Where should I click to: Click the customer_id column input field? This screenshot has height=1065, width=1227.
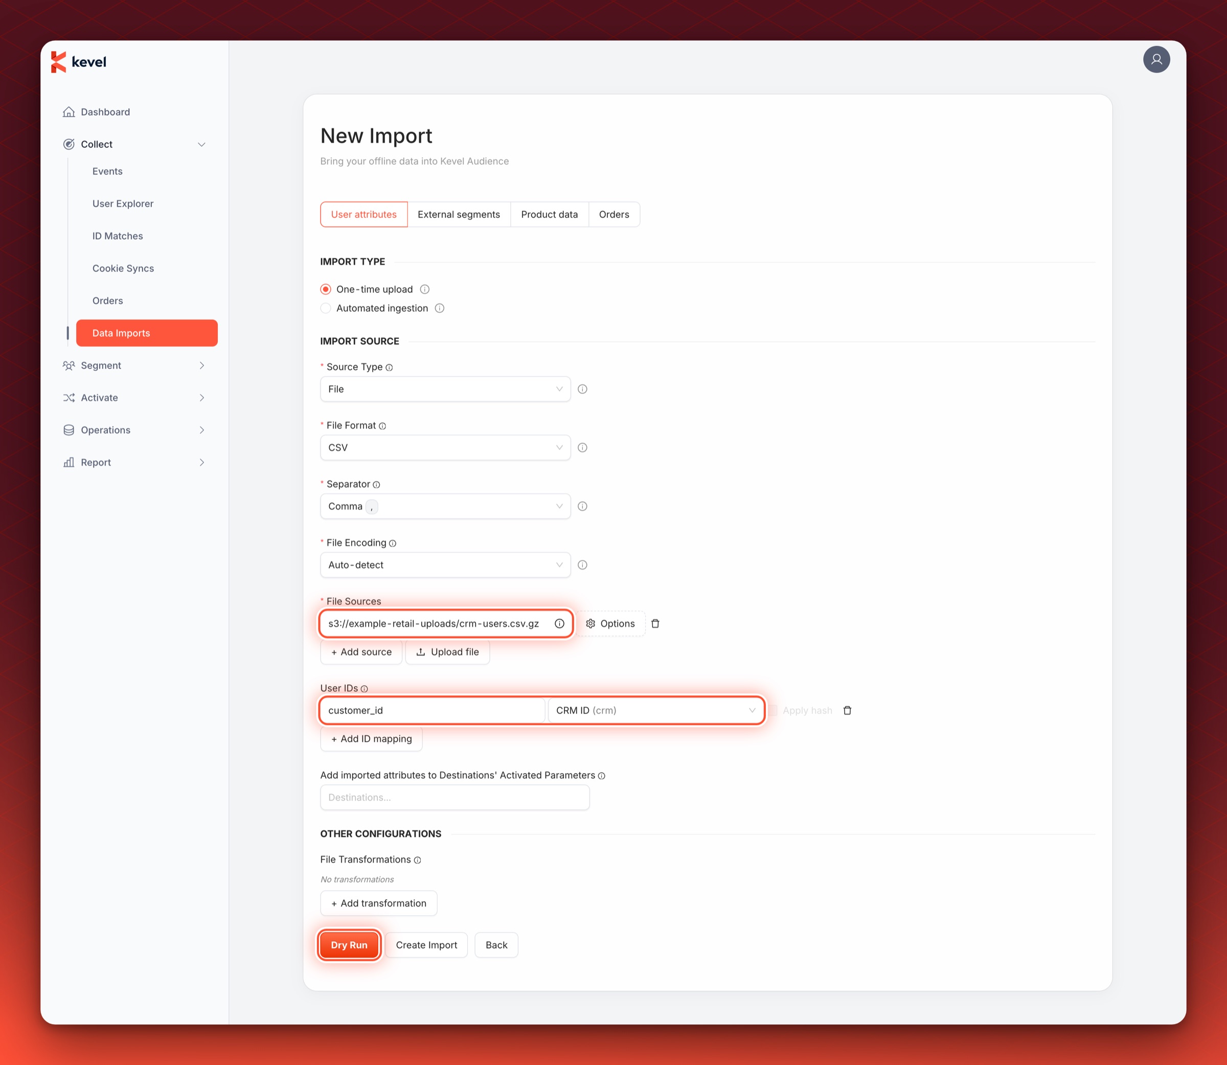(432, 710)
